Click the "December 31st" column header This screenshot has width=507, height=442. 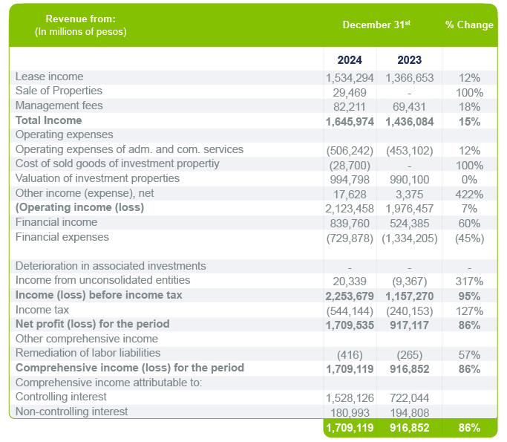click(x=376, y=25)
